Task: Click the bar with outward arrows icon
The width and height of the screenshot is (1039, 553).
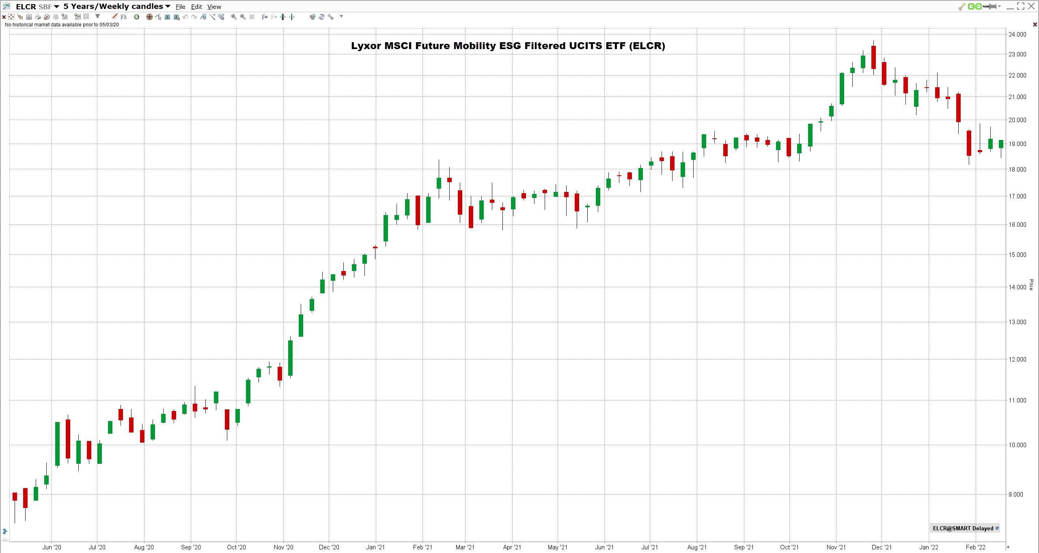Action: (x=283, y=17)
